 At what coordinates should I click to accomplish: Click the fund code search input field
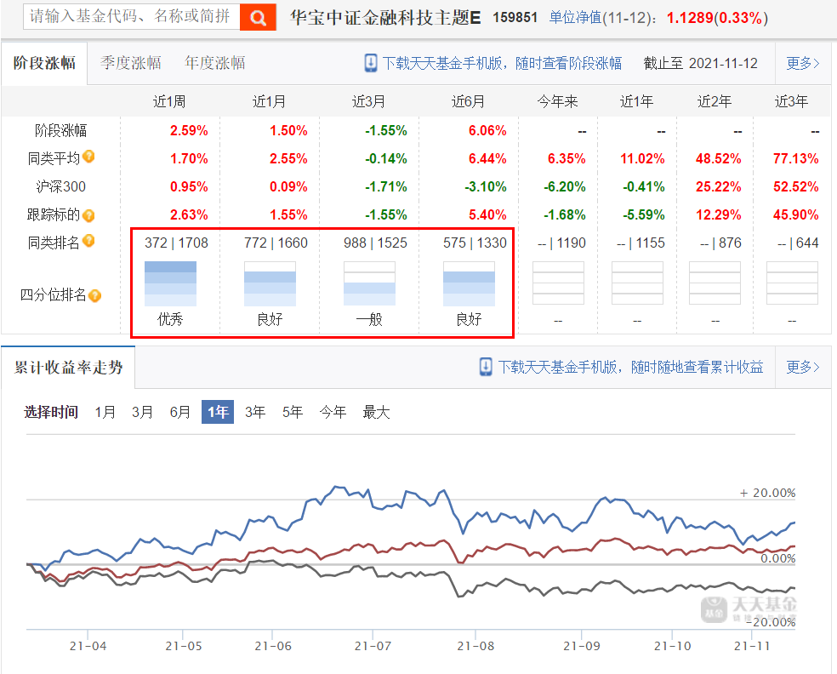[131, 16]
